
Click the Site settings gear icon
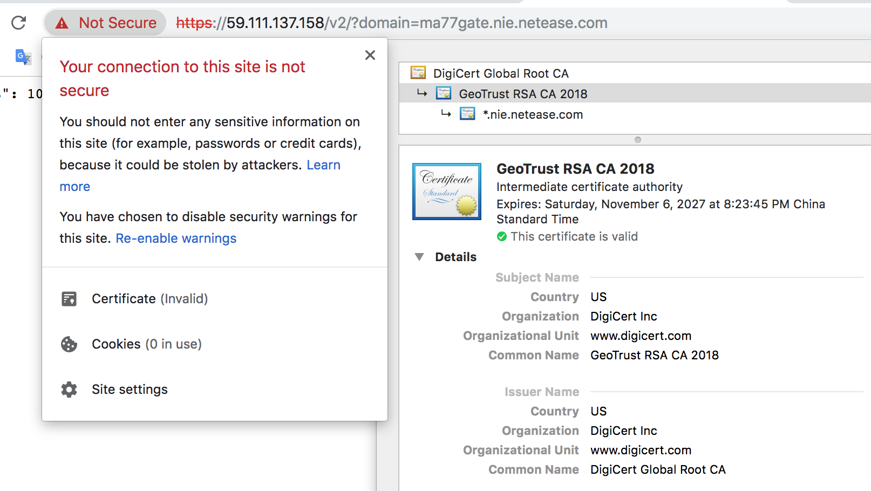(x=69, y=390)
